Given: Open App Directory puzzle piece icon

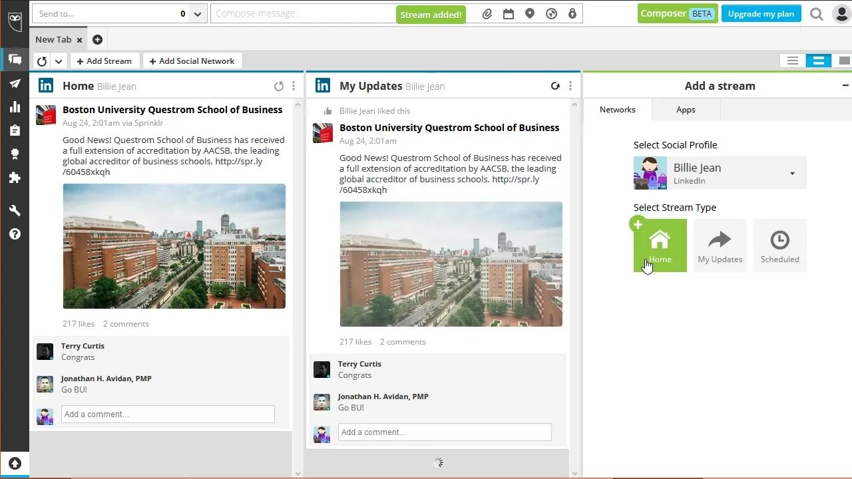Looking at the screenshot, I should point(15,178).
